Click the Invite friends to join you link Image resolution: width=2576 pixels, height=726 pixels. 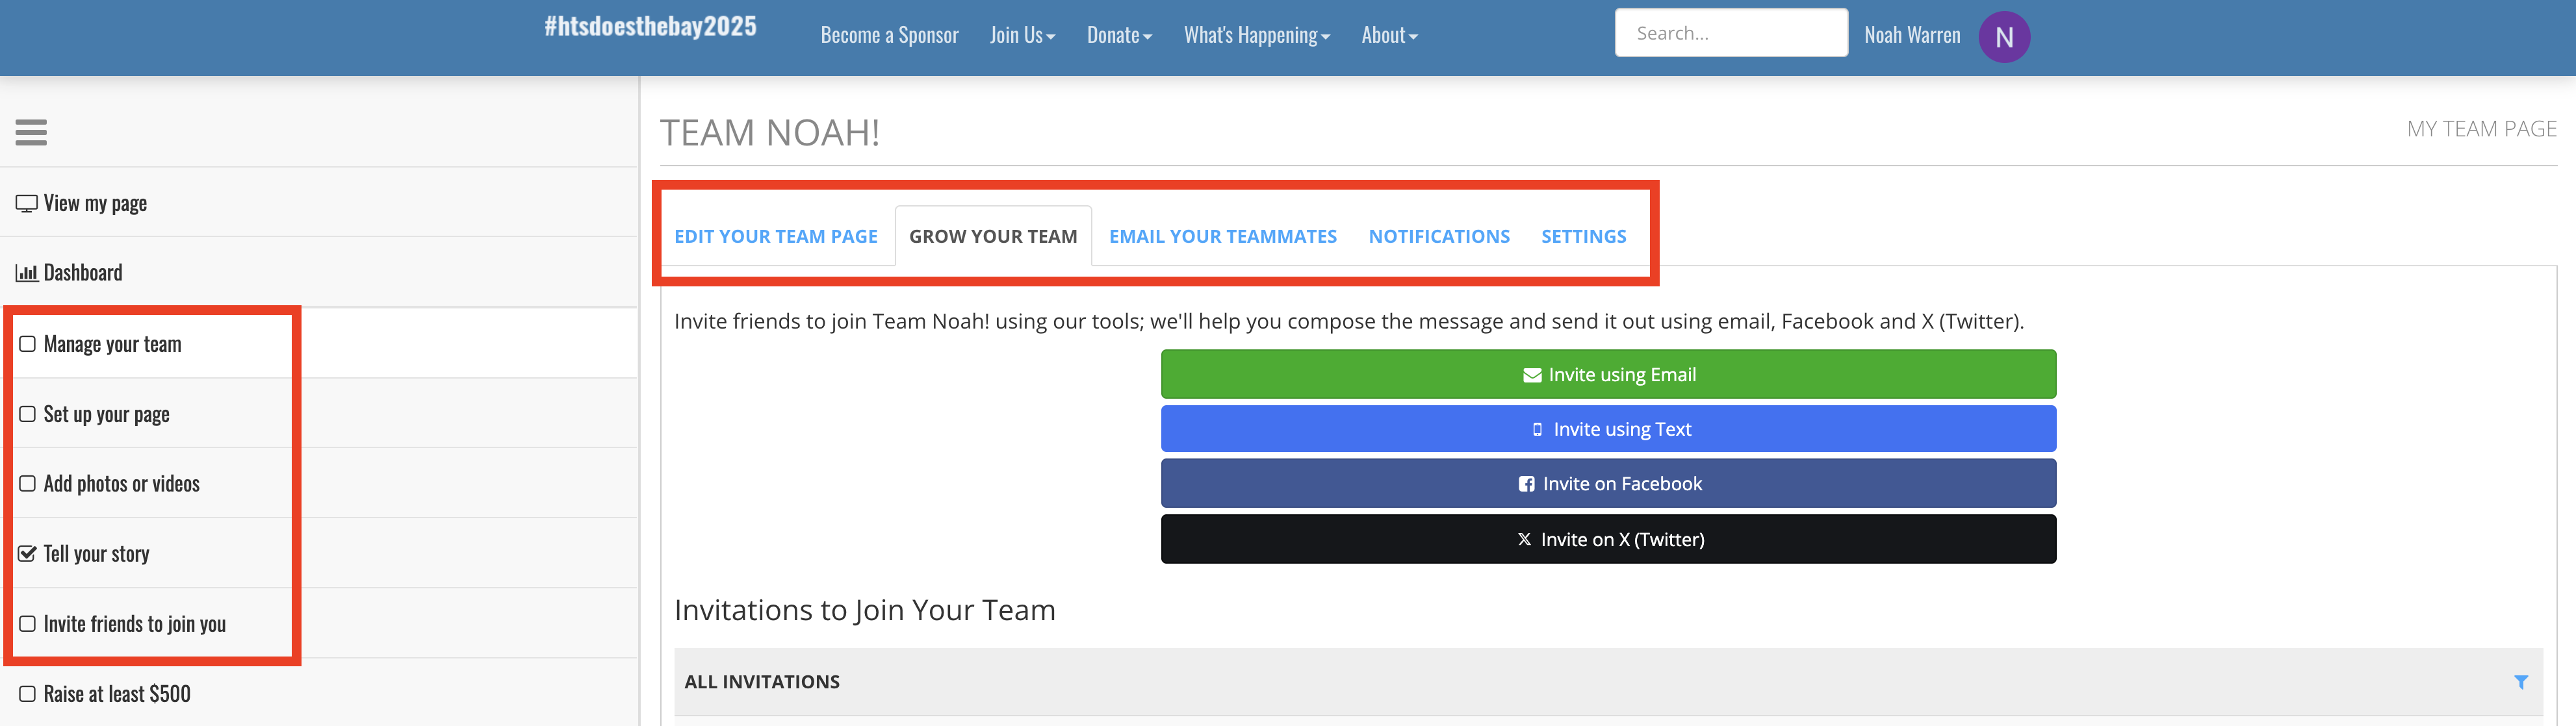click(x=134, y=624)
